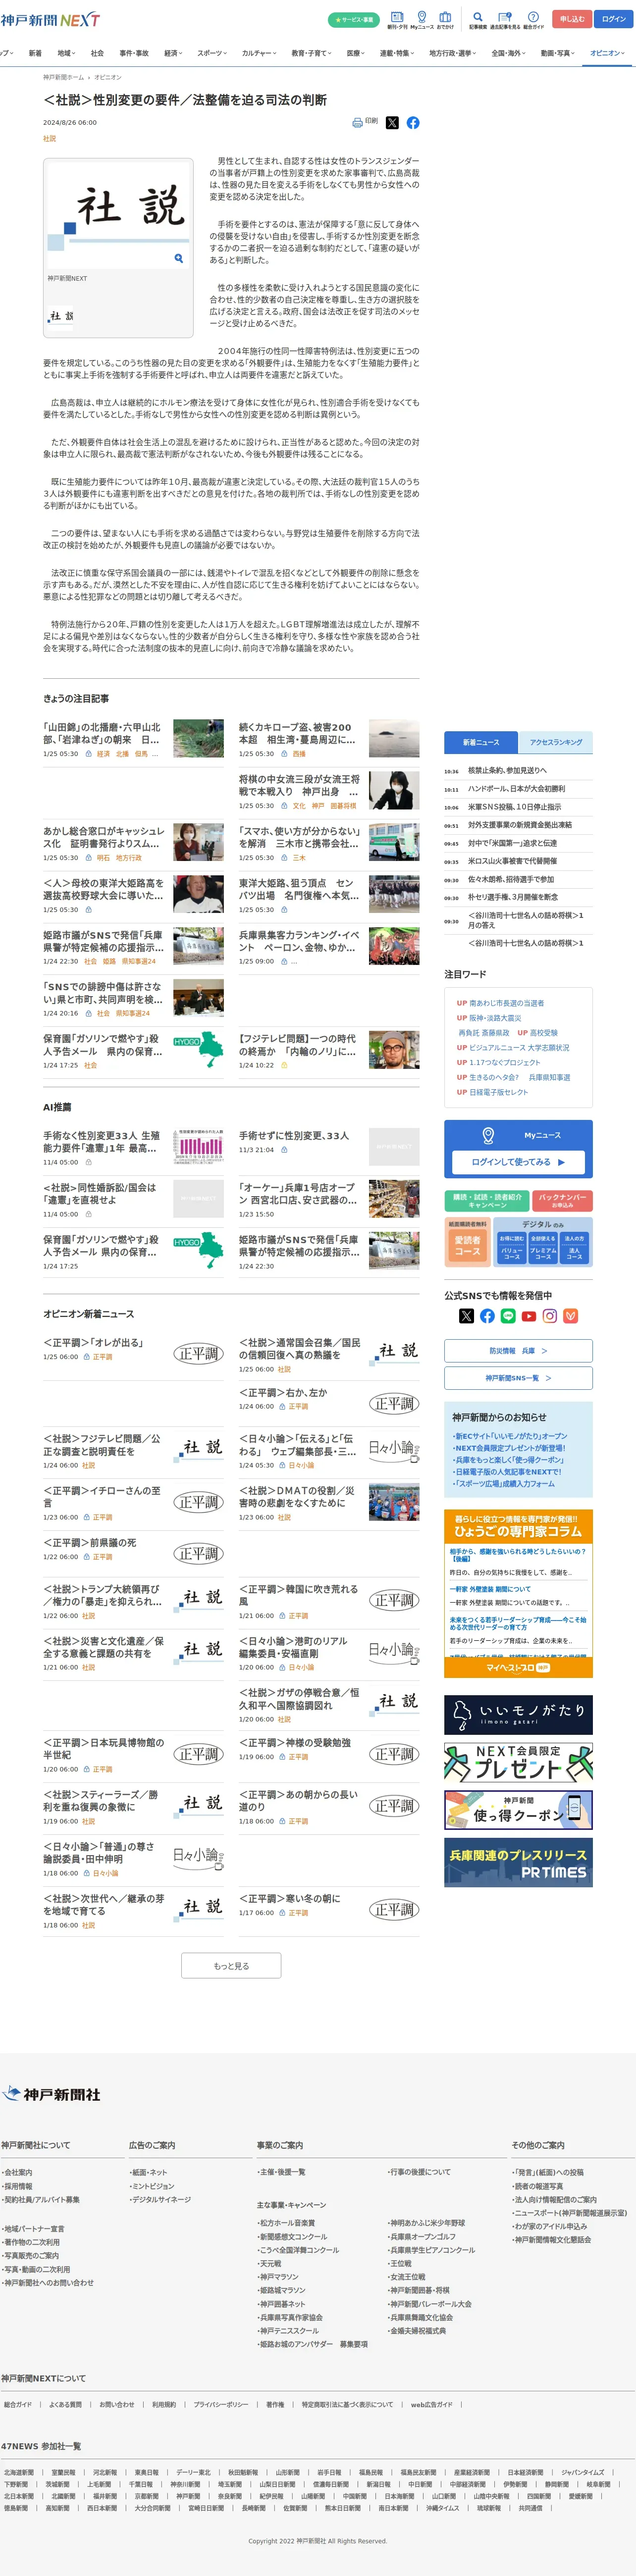Open 「山田錦」の北播磨 article thumbnail
The image size is (636, 2576).
pyautogui.click(x=198, y=738)
